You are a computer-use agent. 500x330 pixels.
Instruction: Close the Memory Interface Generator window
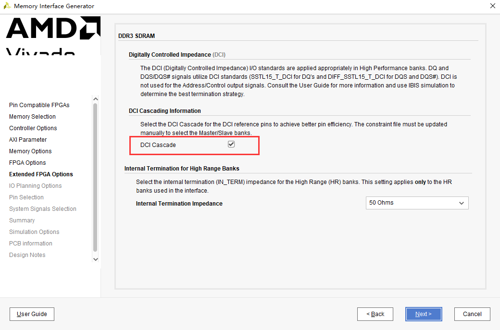point(493,6)
